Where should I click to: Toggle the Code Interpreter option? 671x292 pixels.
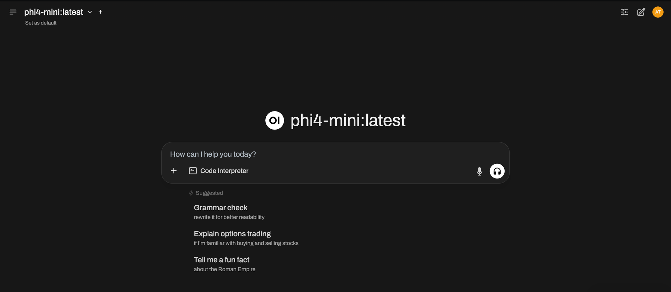[224, 171]
